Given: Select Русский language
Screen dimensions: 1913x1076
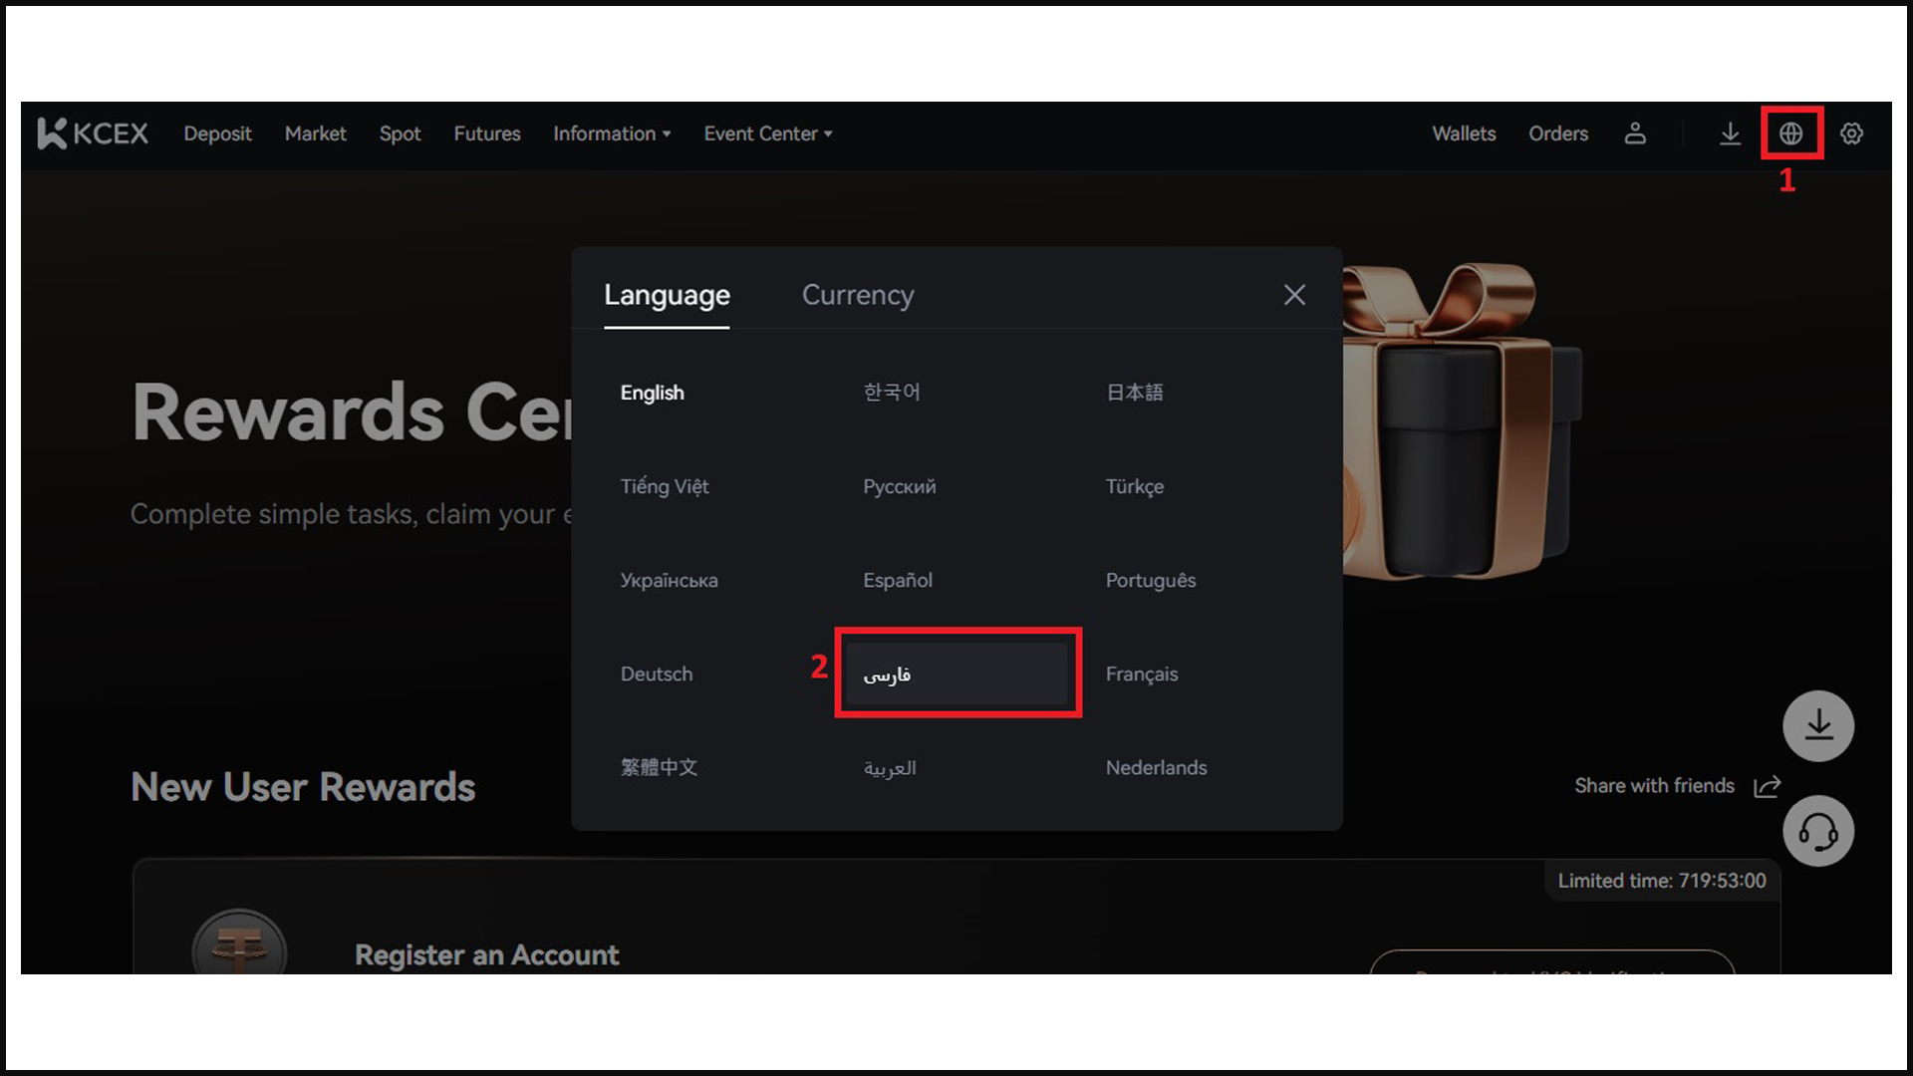Looking at the screenshot, I should point(900,486).
